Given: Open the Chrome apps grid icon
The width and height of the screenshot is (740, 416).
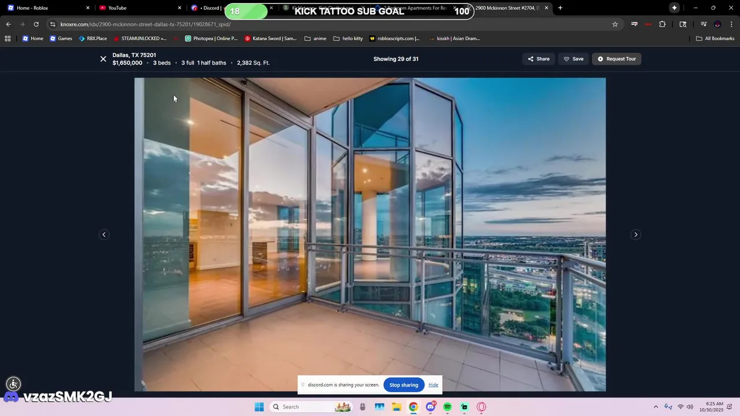Looking at the screenshot, I should point(8,39).
